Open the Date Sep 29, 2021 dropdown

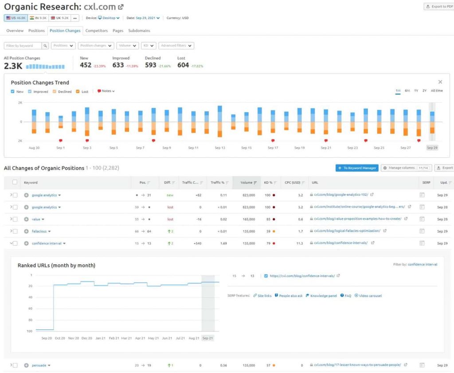[x=148, y=18]
